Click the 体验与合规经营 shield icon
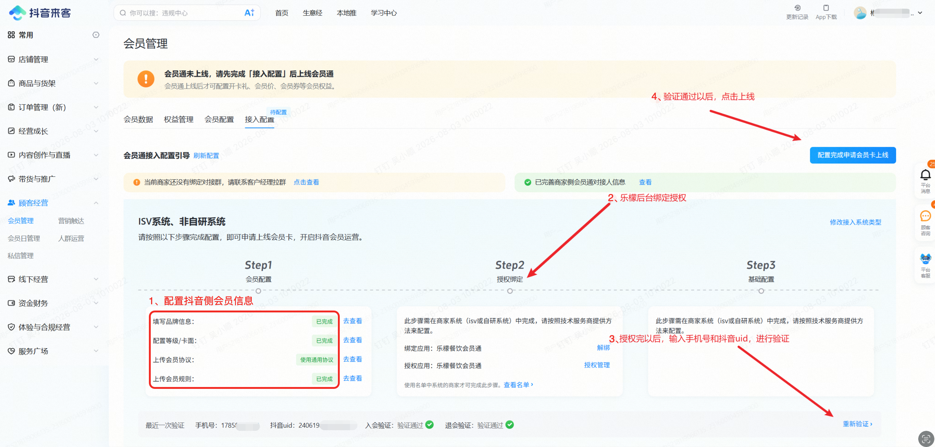This screenshot has width=935, height=447. 11,327
